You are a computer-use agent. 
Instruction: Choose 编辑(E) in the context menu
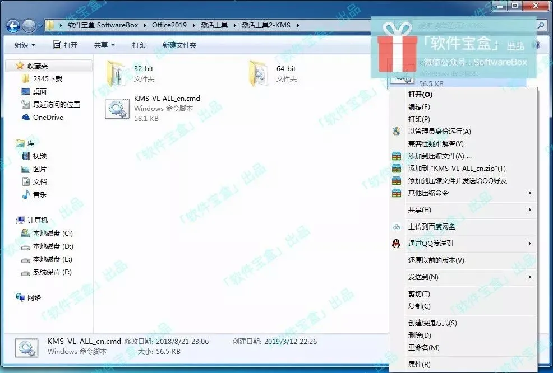coord(463,107)
